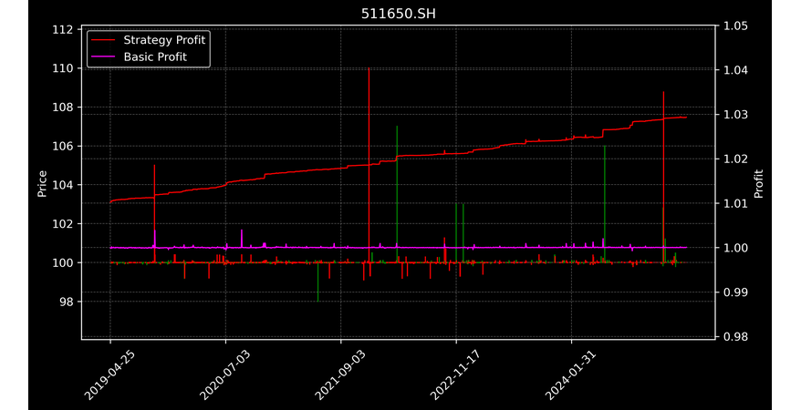This screenshot has height=410, width=801.
Task: Click the 0.99 profit tick label
Action: (735, 292)
